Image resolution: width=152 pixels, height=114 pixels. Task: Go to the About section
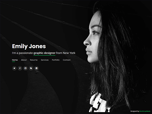(24, 60)
